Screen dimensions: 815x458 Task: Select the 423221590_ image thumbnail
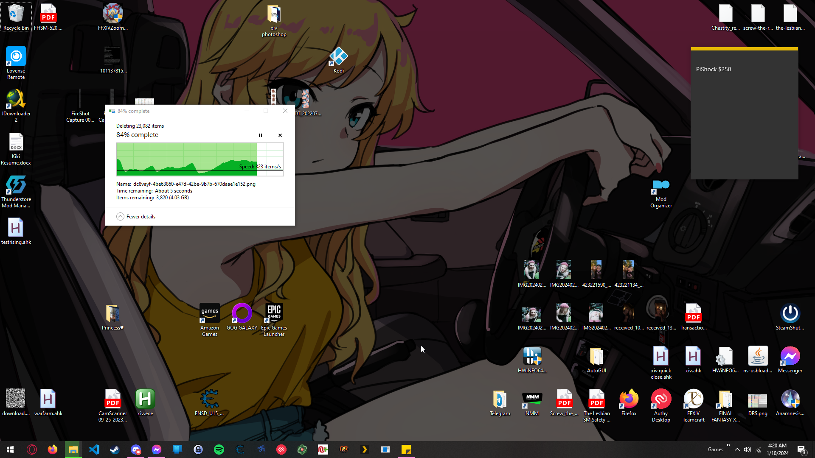tap(596, 274)
